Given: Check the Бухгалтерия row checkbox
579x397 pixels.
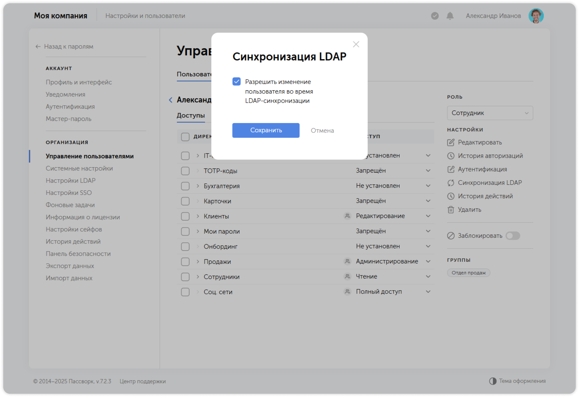Looking at the screenshot, I should (185, 186).
